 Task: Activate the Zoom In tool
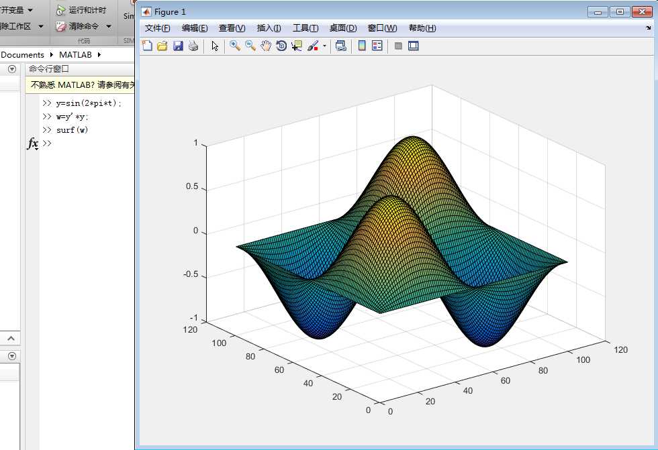[x=235, y=46]
